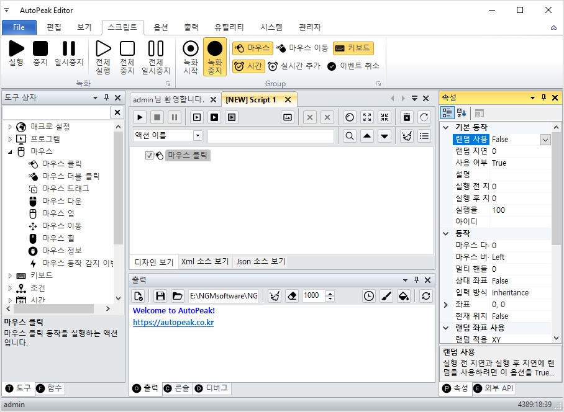Click the open folder icon in output toolbar
Screen dimensions: 564x412
(177, 296)
